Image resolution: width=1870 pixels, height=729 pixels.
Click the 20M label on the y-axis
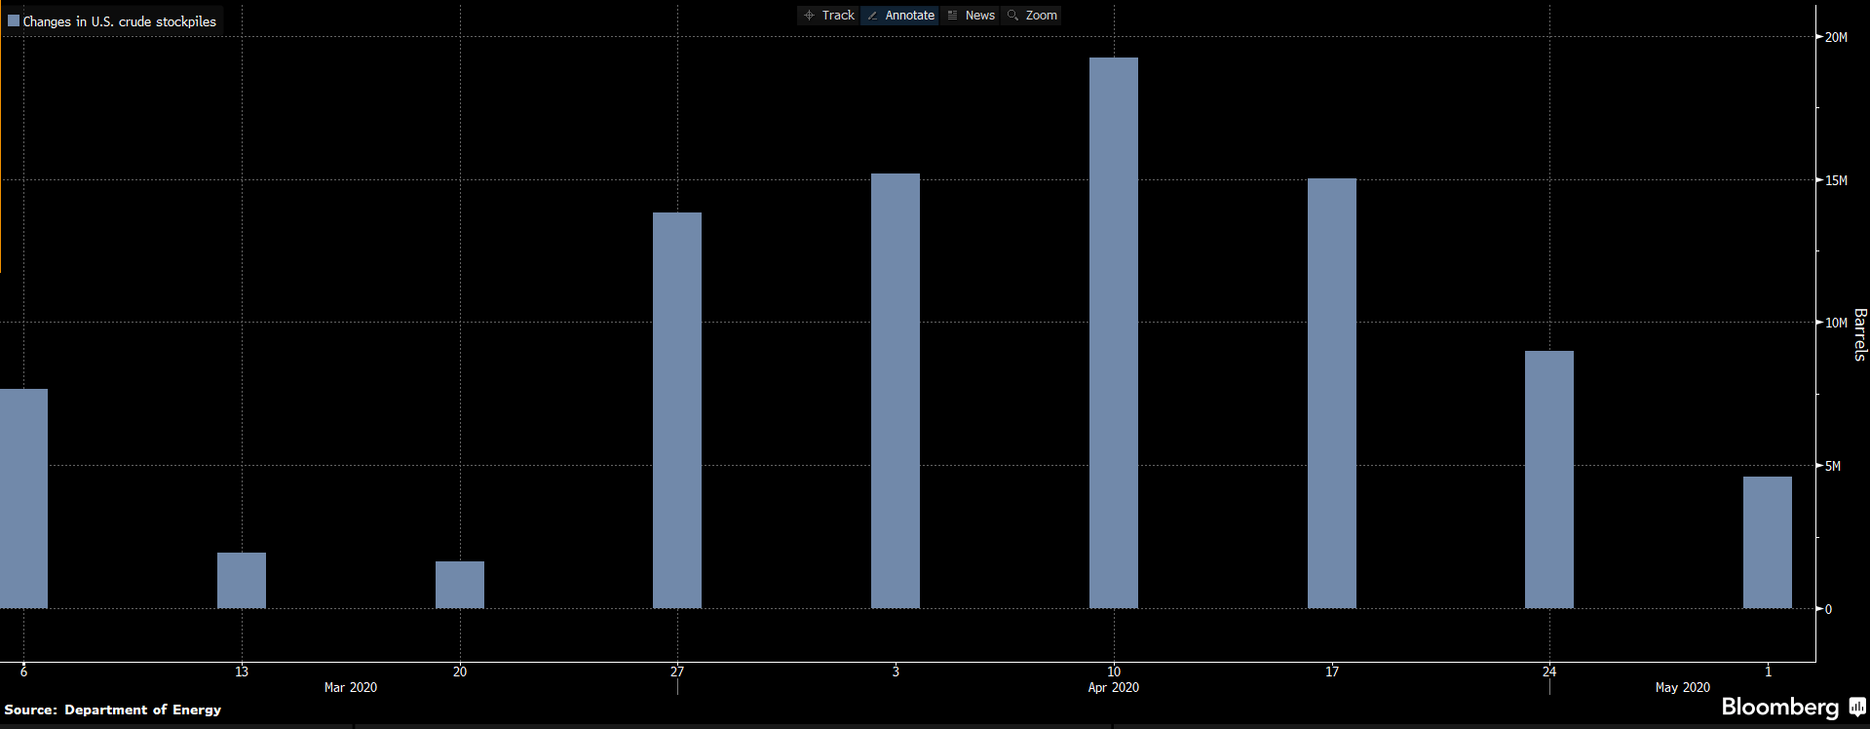click(1836, 37)
